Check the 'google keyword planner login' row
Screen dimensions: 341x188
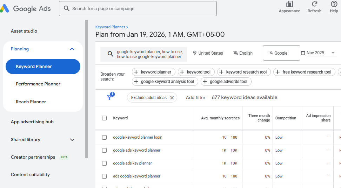point(104,137)
